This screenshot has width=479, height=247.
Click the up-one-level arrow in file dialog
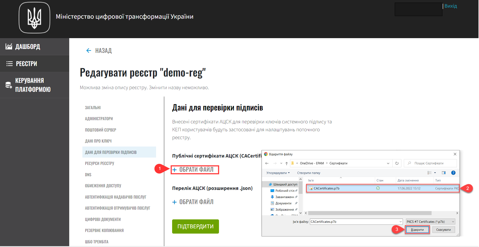[x=287, y=163]
